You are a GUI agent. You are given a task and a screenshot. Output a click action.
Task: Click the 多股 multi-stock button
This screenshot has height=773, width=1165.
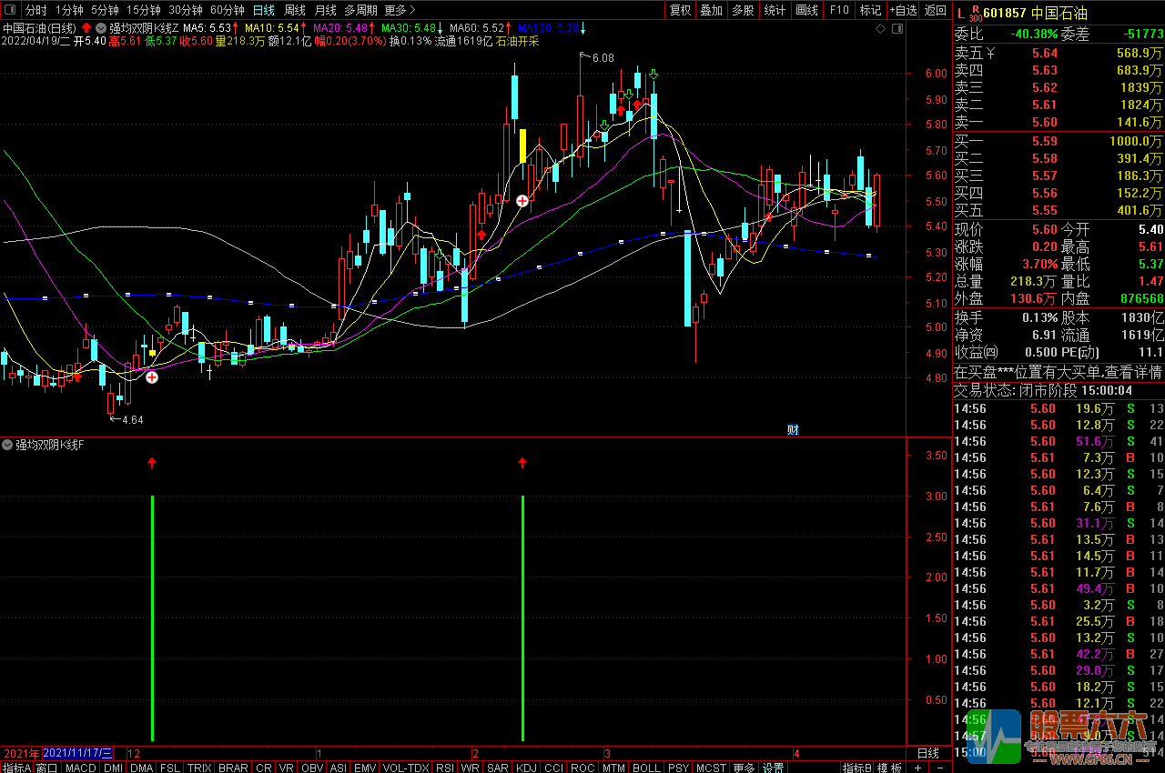(743, 10)
